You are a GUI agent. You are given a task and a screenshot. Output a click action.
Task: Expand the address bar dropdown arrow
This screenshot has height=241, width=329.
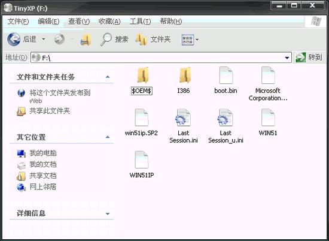pyautogui.click(x=287, y=58)
